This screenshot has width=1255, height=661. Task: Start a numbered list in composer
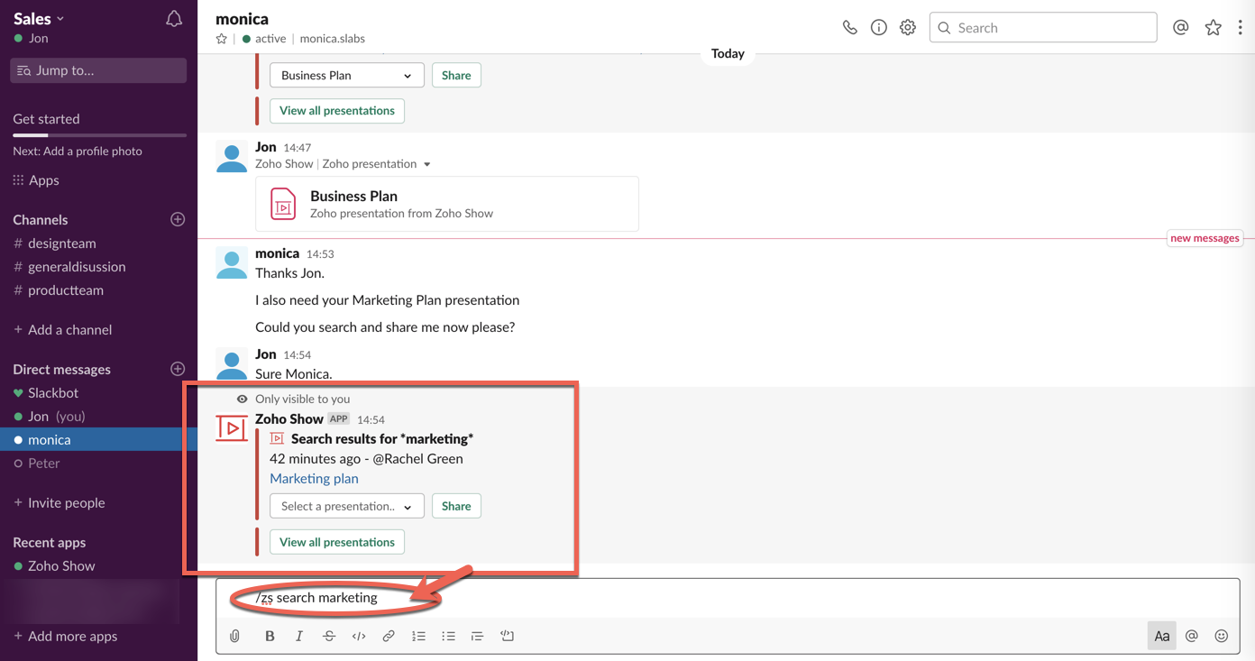pyautogui.click(x=418, y=636)
